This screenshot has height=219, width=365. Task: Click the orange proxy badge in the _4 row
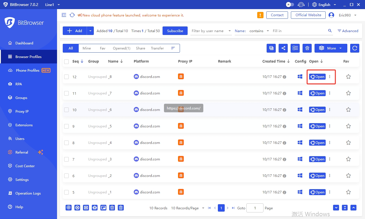tap(181, 142)
